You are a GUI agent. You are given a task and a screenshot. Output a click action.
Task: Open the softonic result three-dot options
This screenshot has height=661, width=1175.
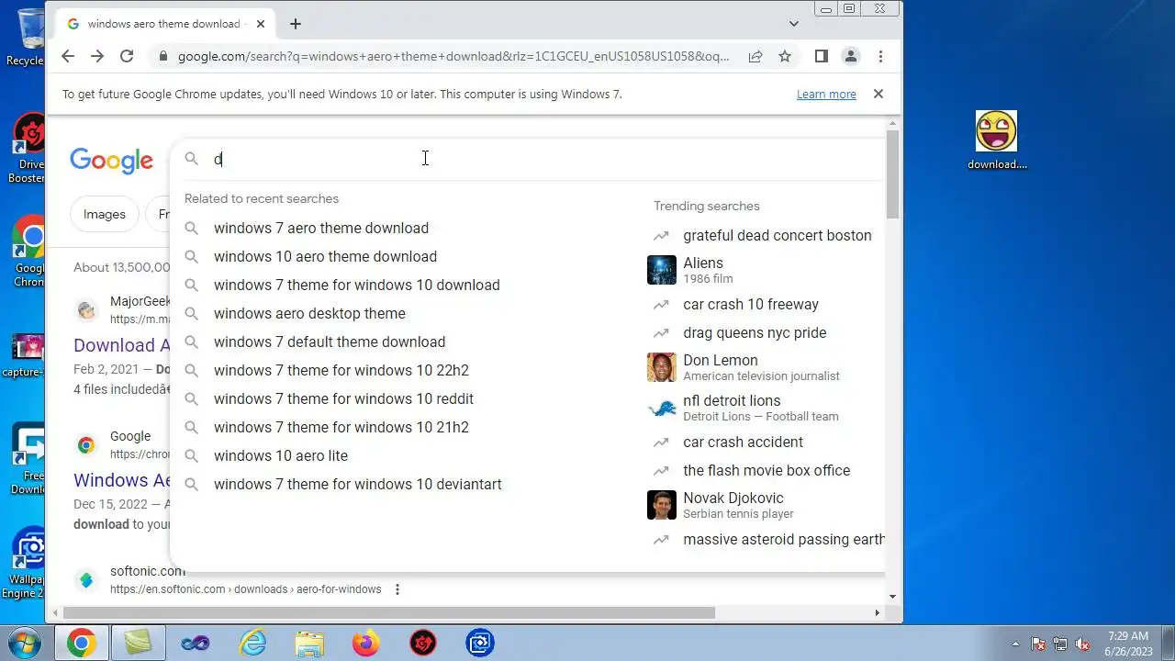397,589
